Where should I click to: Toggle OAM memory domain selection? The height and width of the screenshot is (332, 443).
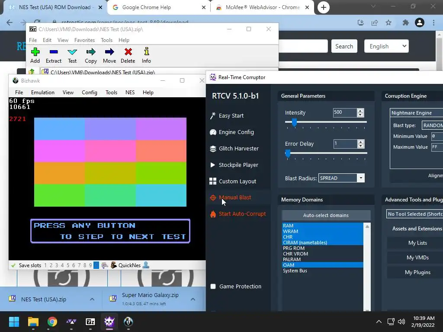[x=322, y=265]
